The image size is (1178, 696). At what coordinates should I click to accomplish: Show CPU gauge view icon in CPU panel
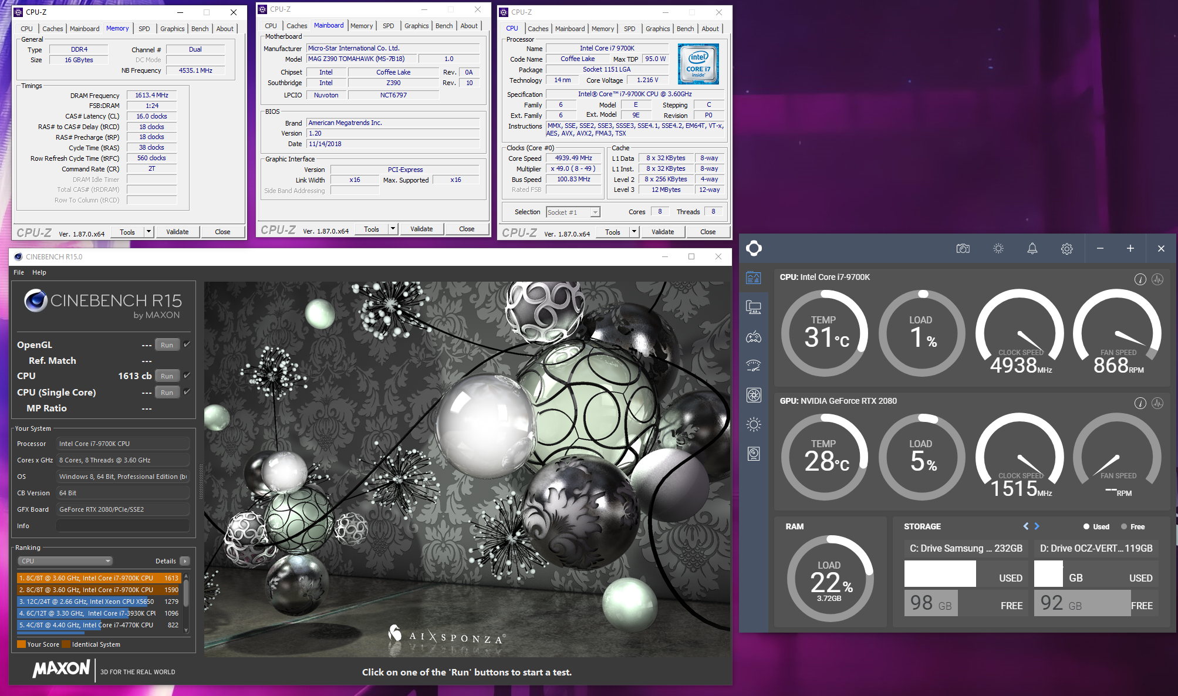pos(1140,279)
